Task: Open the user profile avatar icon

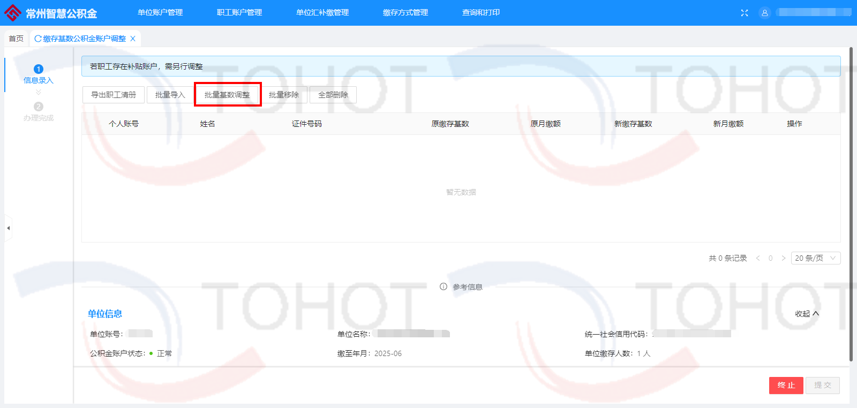Action: [x=765, y=13]
